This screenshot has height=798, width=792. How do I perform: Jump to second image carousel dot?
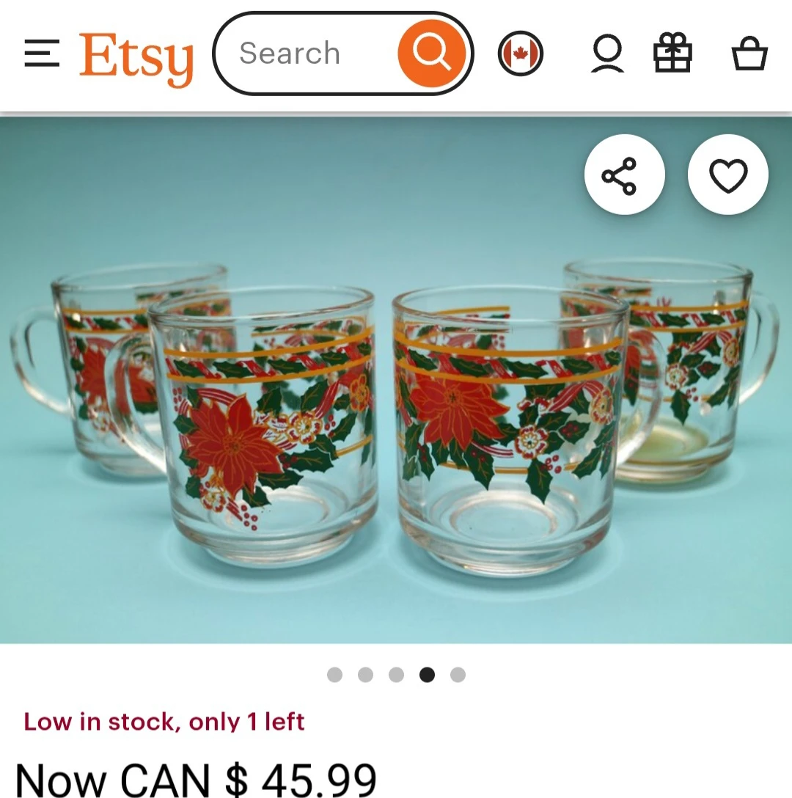pyautogui.click(x=365, y=674)
